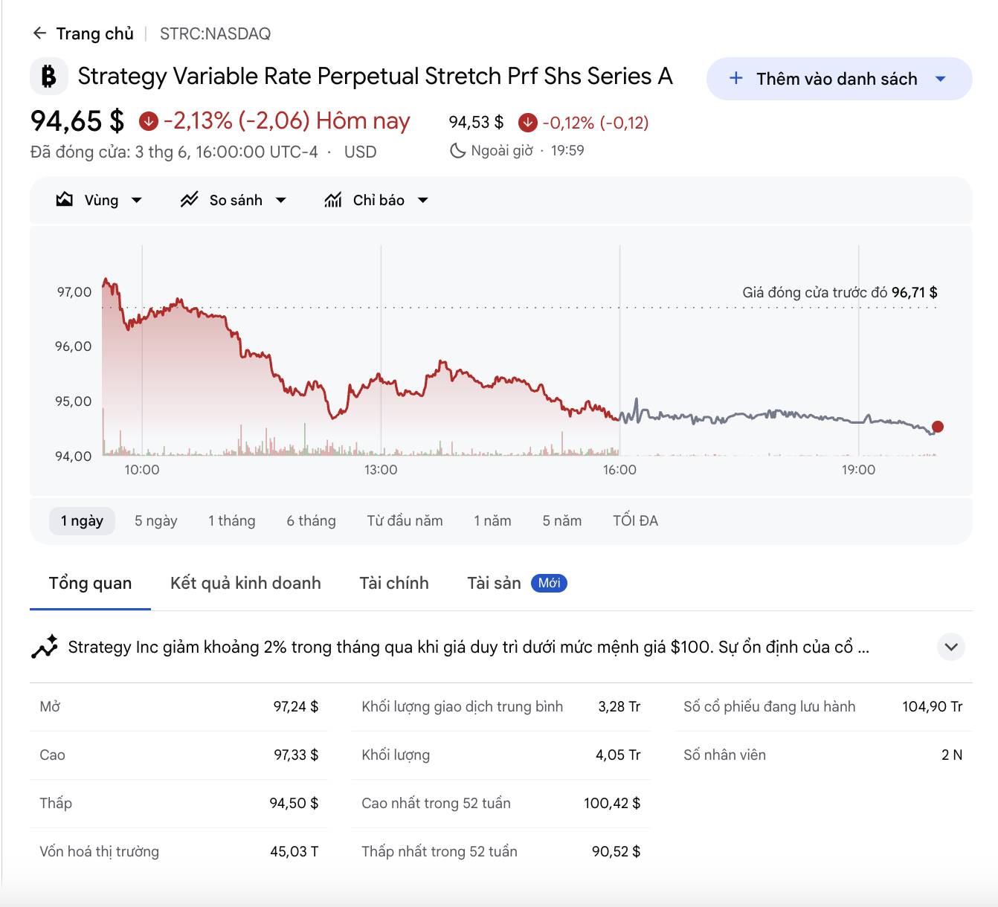The image size is (998, 907).
Task: Expand the Strategy Inc summary chevron
Action: pyautogui.click(x=951, y=647)
